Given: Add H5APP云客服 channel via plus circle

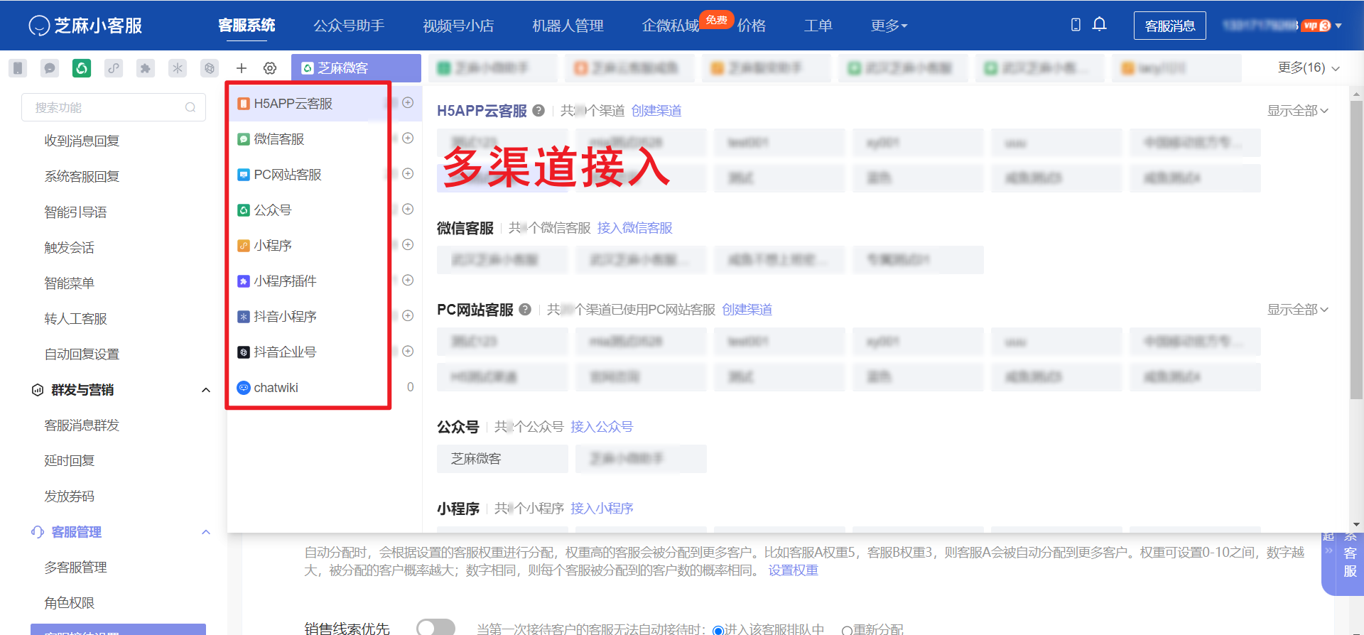Looking at the screenshot, I should (x=408, y=102).
